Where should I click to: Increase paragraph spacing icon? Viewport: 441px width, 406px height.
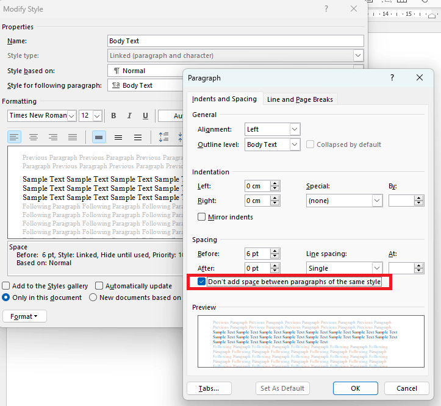(163, 137)
